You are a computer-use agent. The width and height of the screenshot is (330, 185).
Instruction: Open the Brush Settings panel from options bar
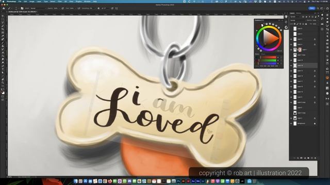(x=22, y=8)
